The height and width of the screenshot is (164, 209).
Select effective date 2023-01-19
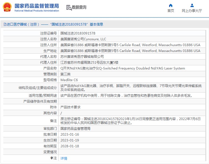[69, 140]
